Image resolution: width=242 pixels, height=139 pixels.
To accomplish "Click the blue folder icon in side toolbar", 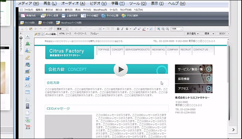I will [x=27, y=79].
